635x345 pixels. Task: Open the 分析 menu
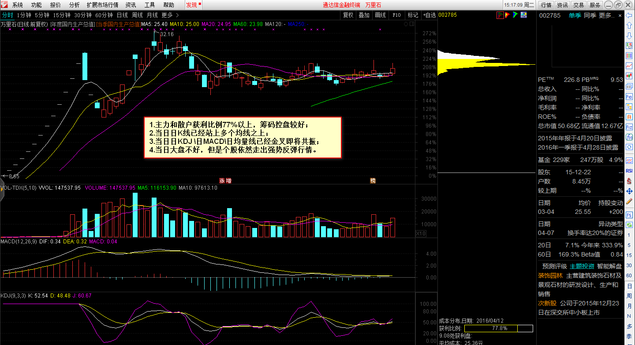tap(75, 5)
